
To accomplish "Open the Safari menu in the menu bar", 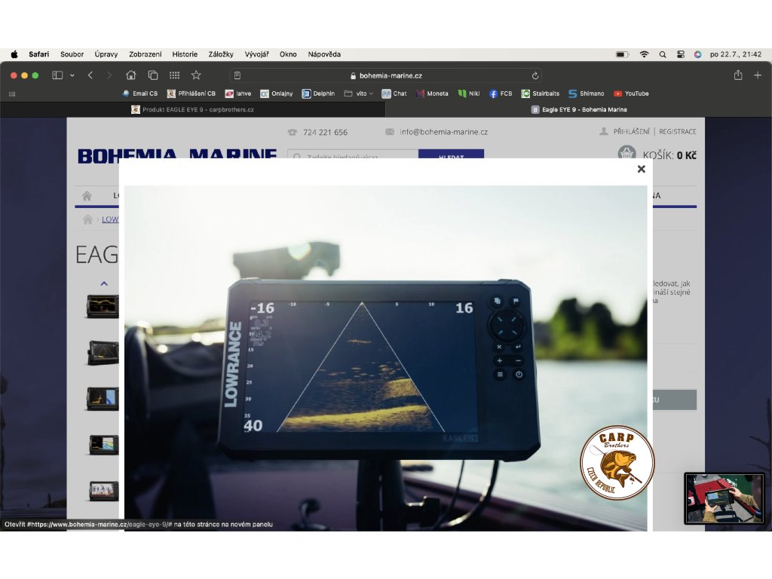I will 39,54.
